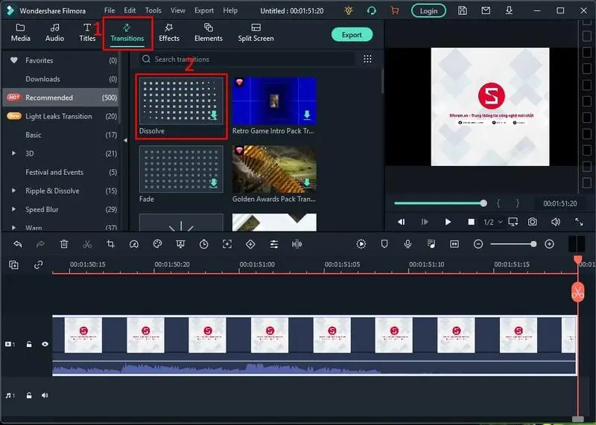Download the Fade transition
This screenshot has width=596, height=425.
(x=214, y=183)
